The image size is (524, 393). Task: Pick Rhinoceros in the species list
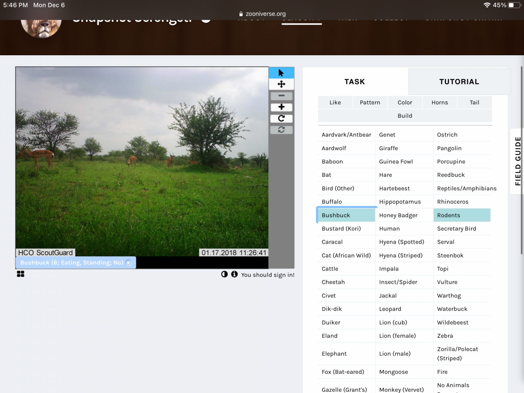tap(462, 202)
